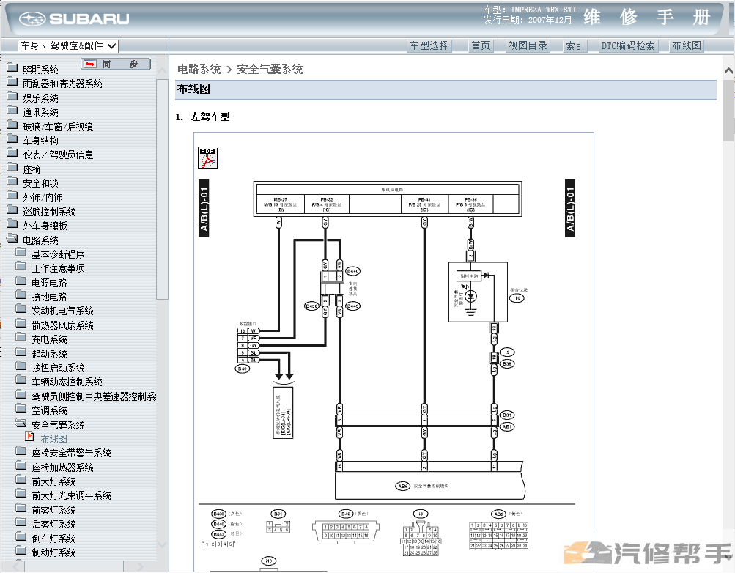Click 巡航控制系统 folder icon
735x573 pixels.
[12, 211]
